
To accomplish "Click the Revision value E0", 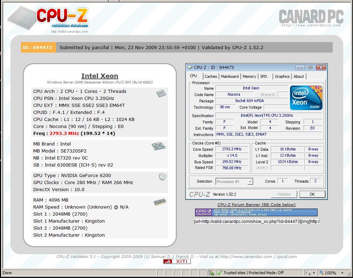I will coord(312,128).
